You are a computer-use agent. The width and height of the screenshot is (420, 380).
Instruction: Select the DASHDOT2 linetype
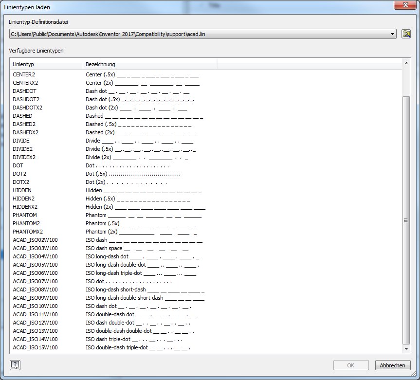click(26, 99)
